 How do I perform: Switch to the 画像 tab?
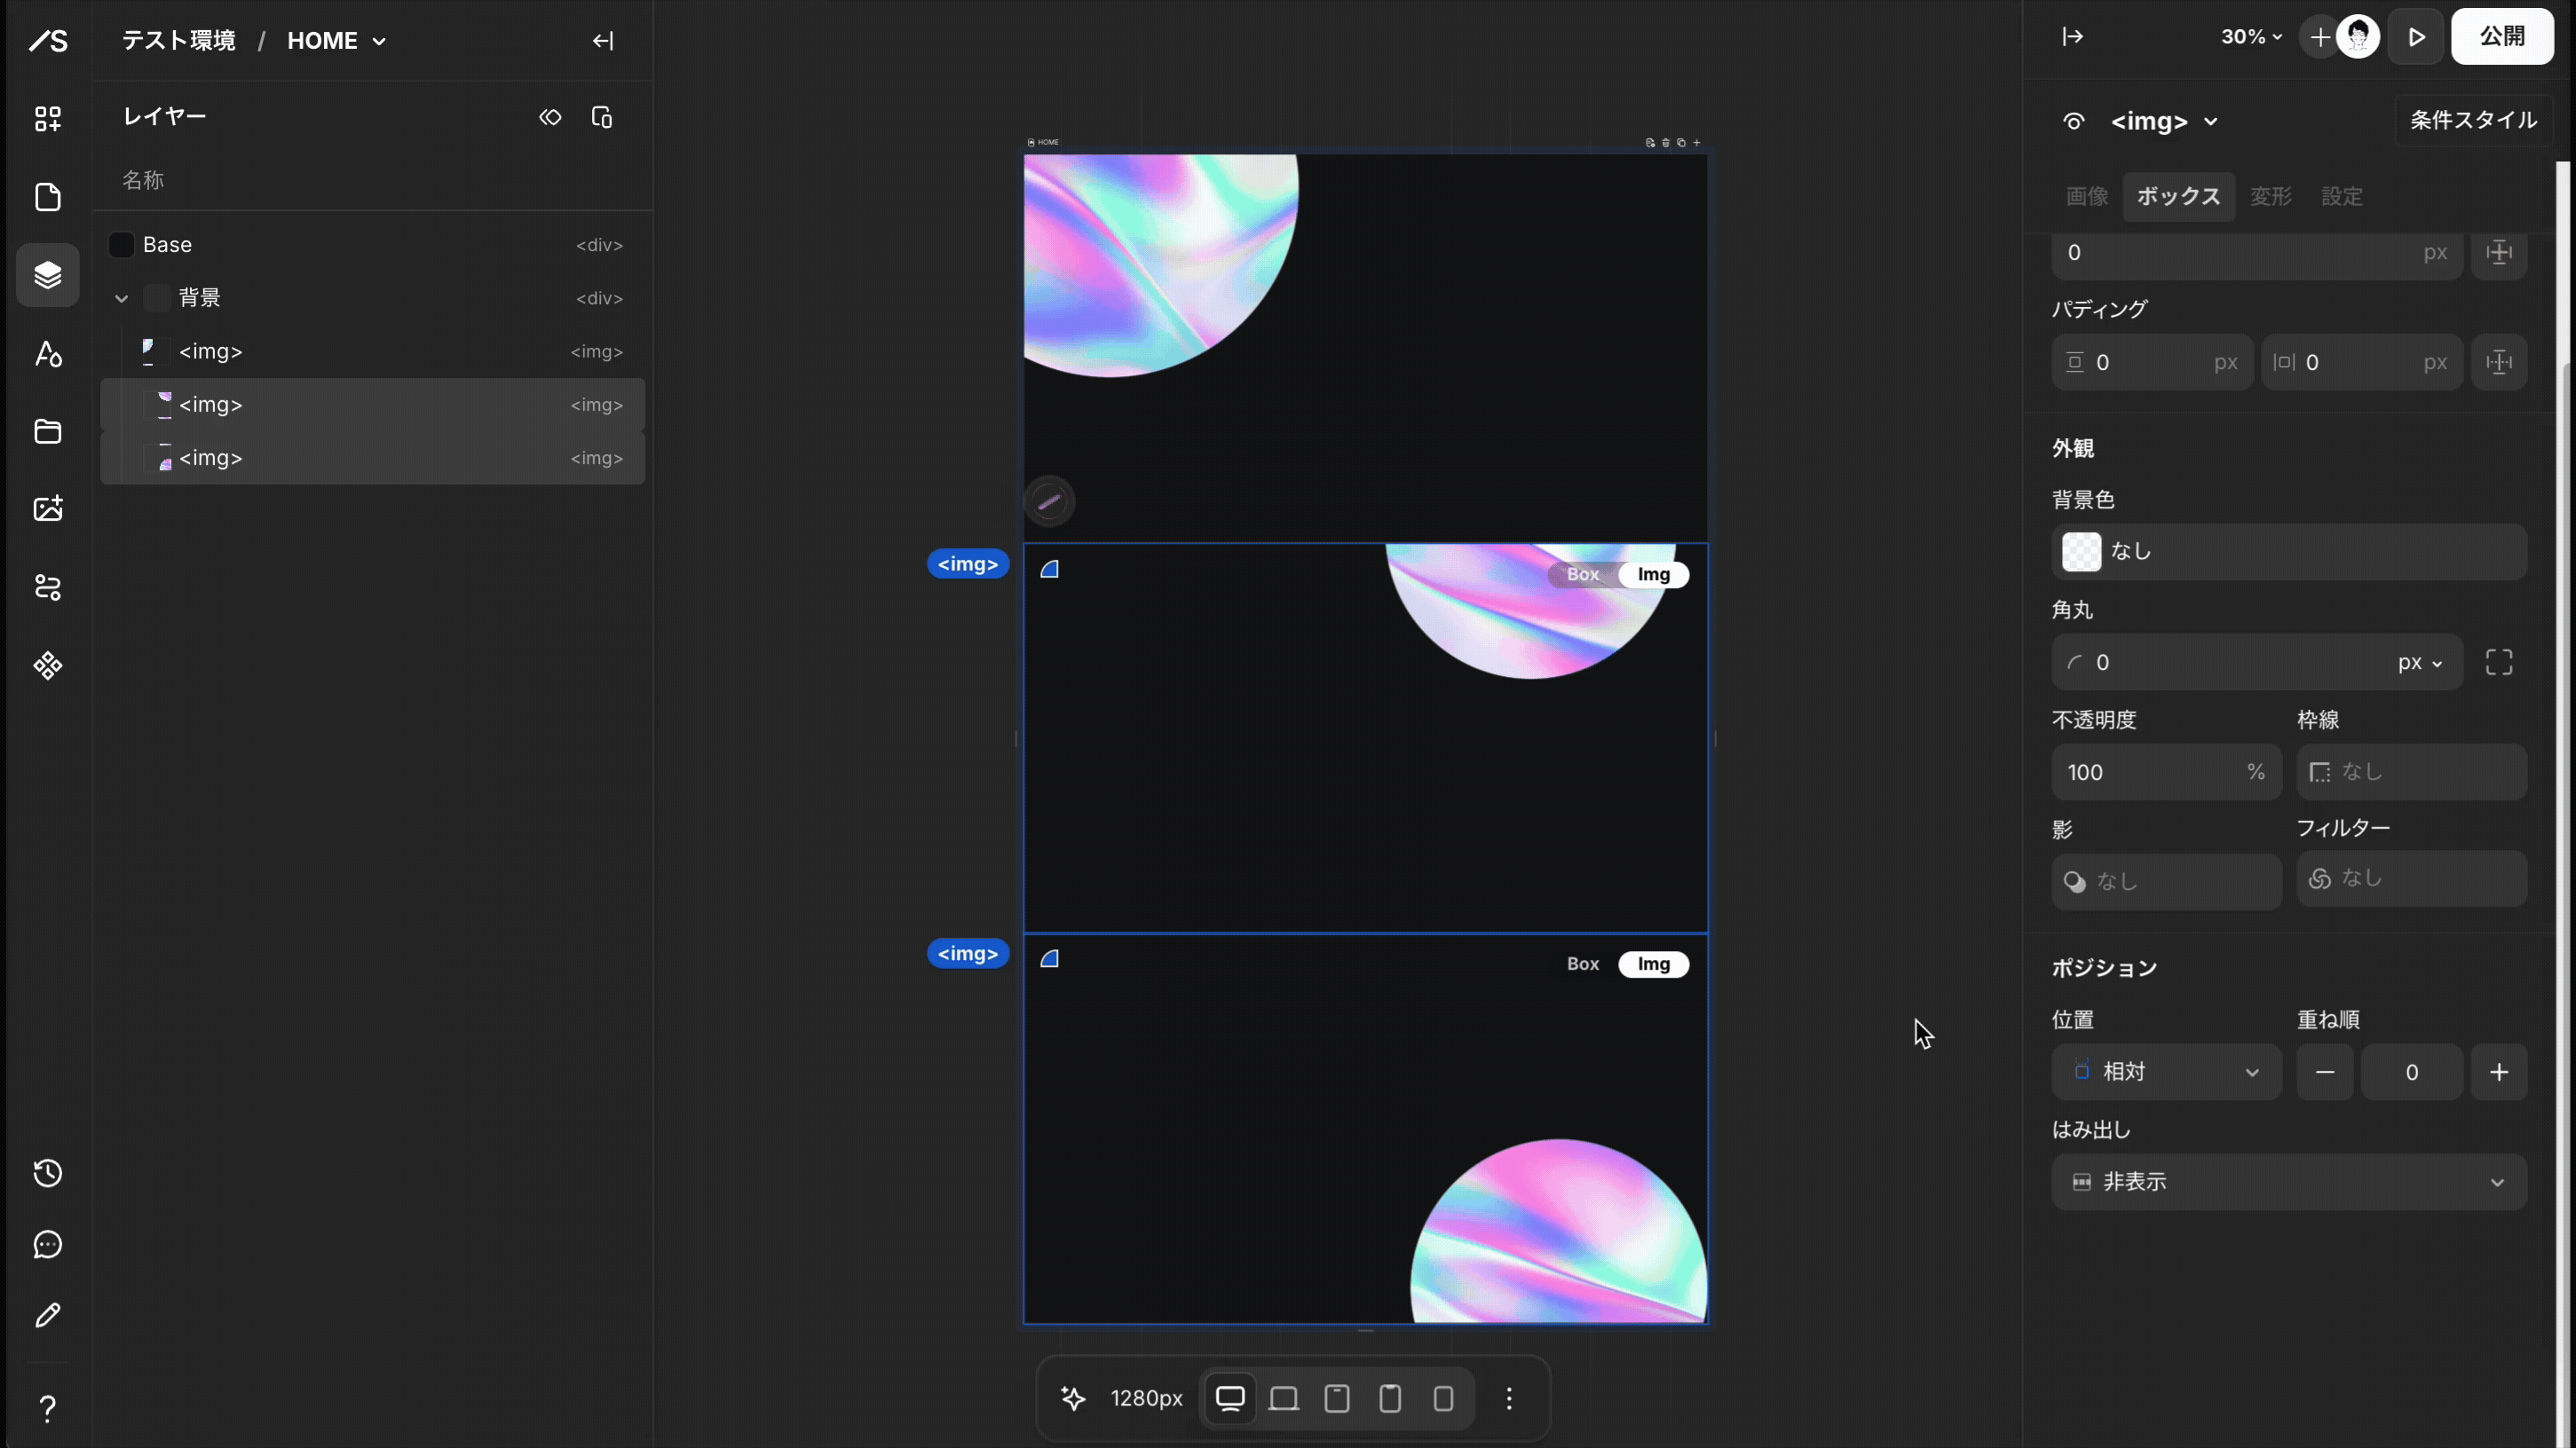click(2087, 197)
